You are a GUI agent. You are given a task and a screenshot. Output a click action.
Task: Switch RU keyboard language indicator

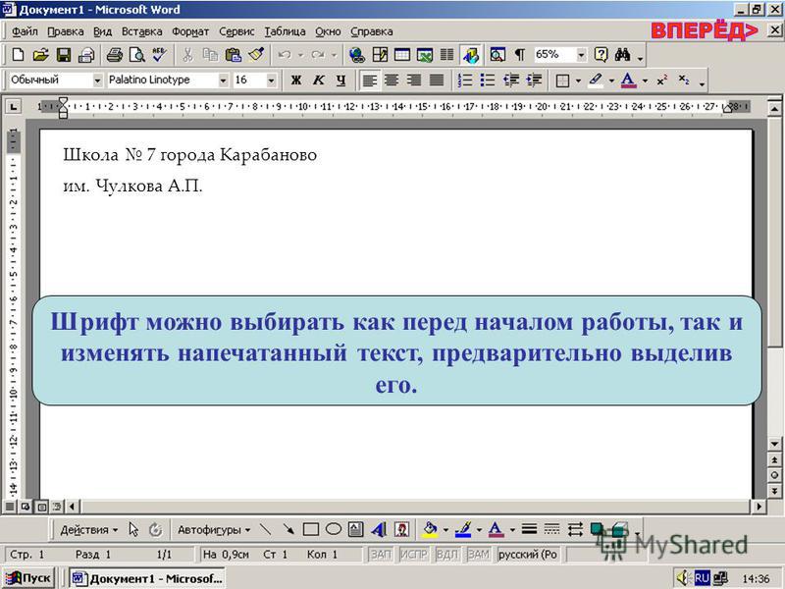[x=702, y=578]
